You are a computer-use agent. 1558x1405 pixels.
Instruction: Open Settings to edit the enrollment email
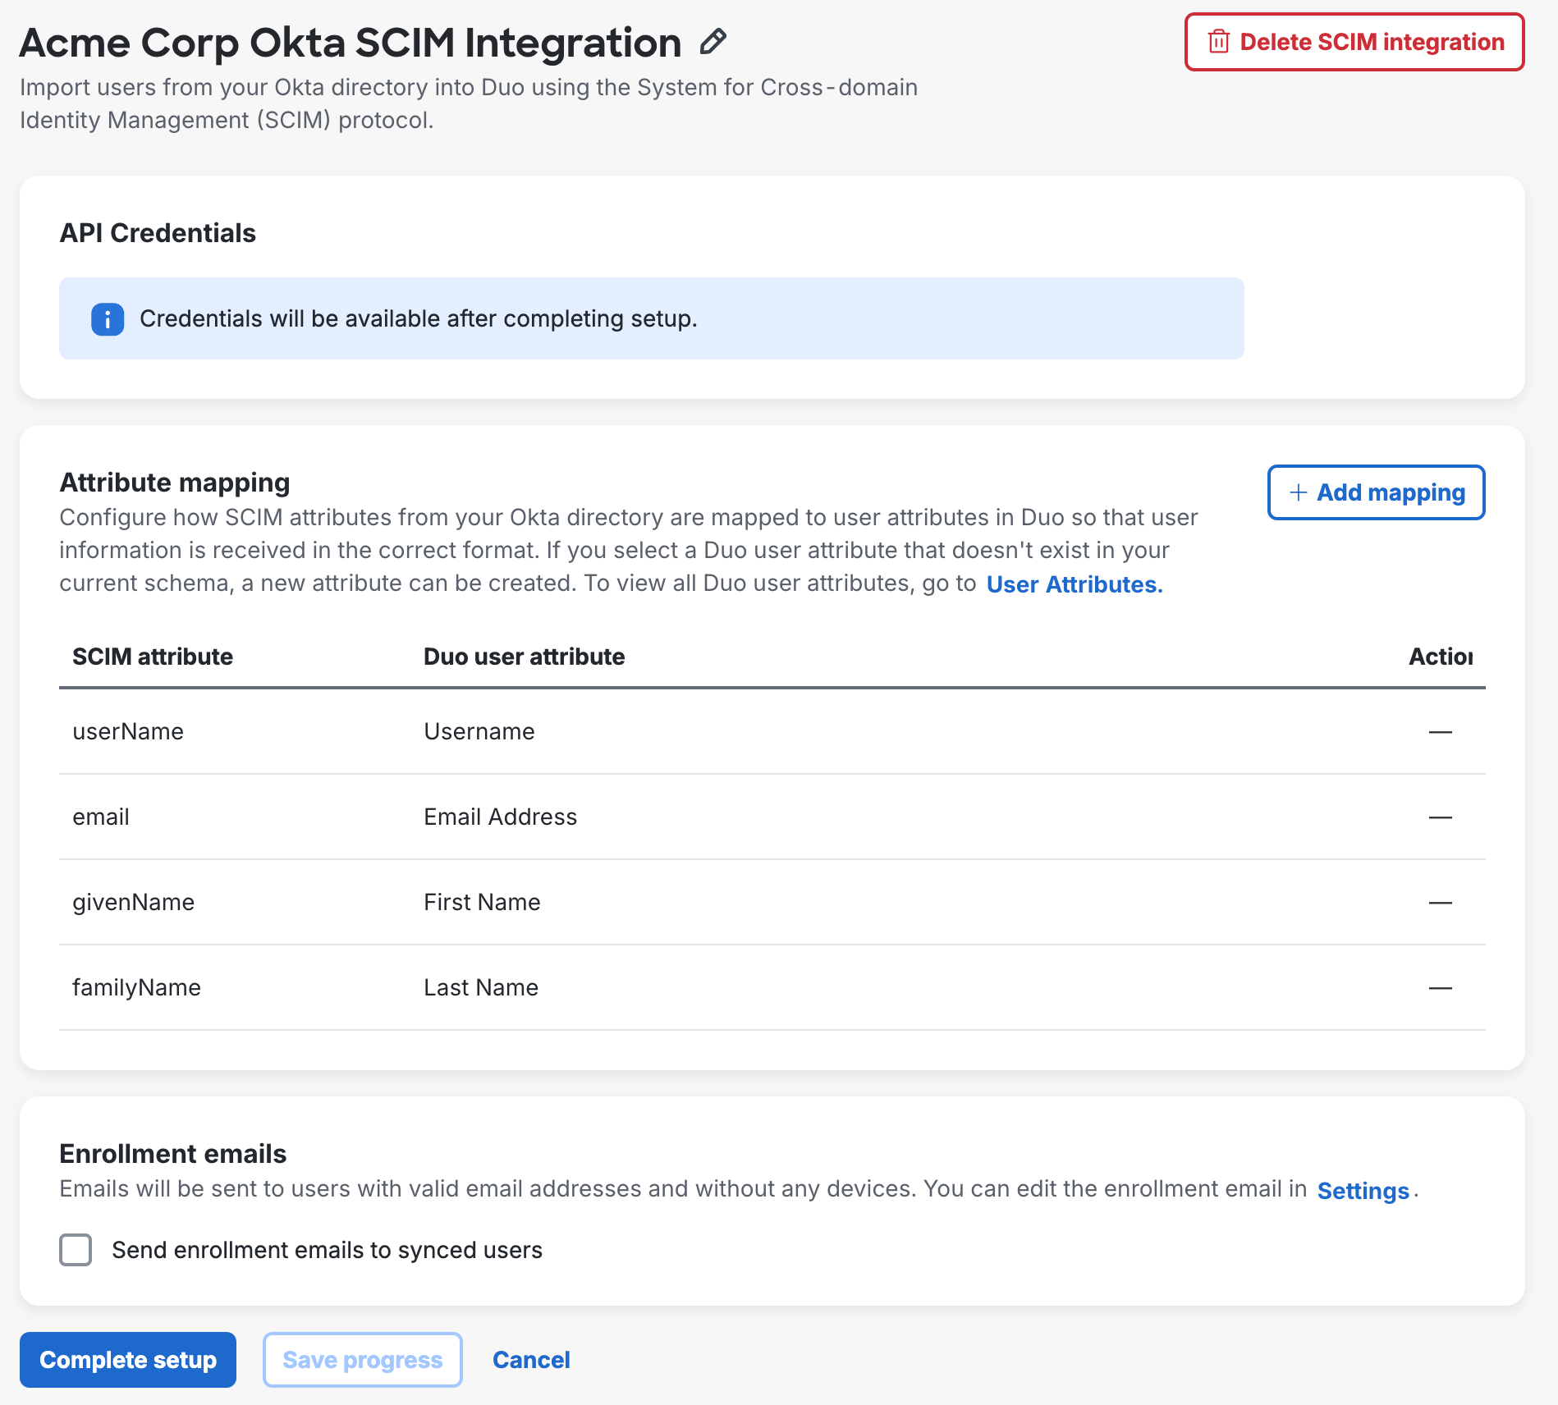tap(1362, 1190)
